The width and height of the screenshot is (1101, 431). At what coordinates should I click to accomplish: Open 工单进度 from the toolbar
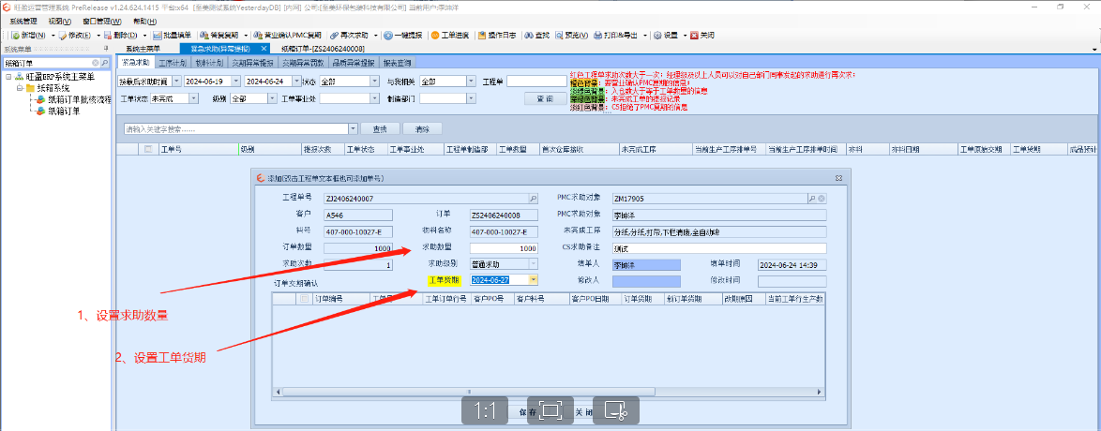pos(449,35)
